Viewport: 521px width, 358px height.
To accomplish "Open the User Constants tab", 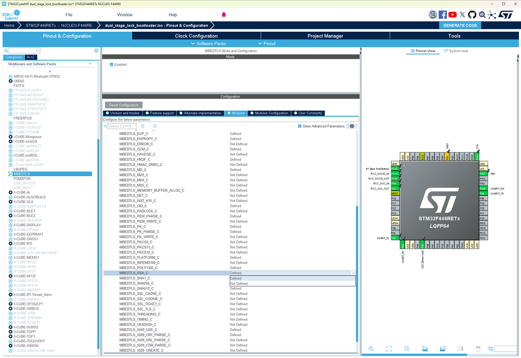I will tap(308, 113).
